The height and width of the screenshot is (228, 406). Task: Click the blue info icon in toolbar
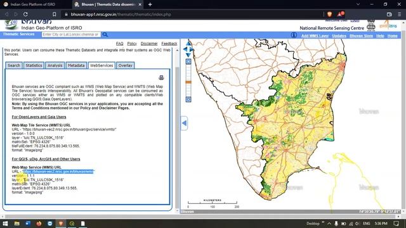(x=294, y=35)
